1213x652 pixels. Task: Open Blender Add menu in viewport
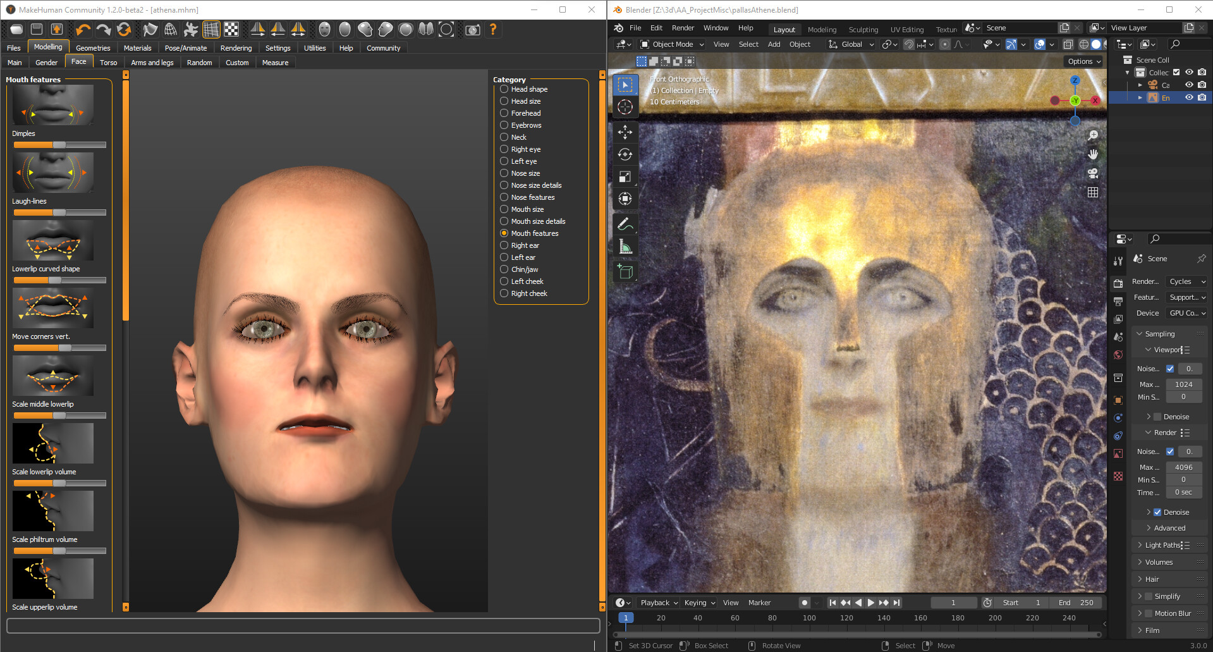pyautogui.click(x=774, y=44)
